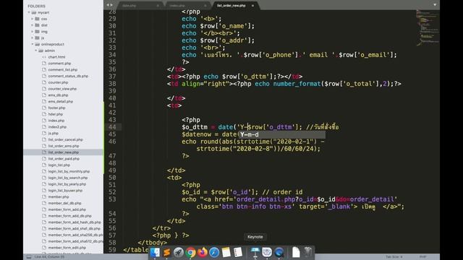The width and height of the screenshot is (463, 260).
Task: Open the tab list dropdown arrow
Action: coord(435,5)
